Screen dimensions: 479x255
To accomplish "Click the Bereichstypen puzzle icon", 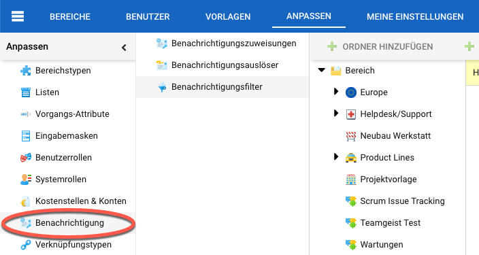I will click(x=26, y=71).
